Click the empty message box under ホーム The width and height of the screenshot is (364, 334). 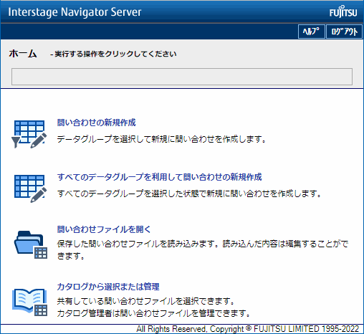182,77
